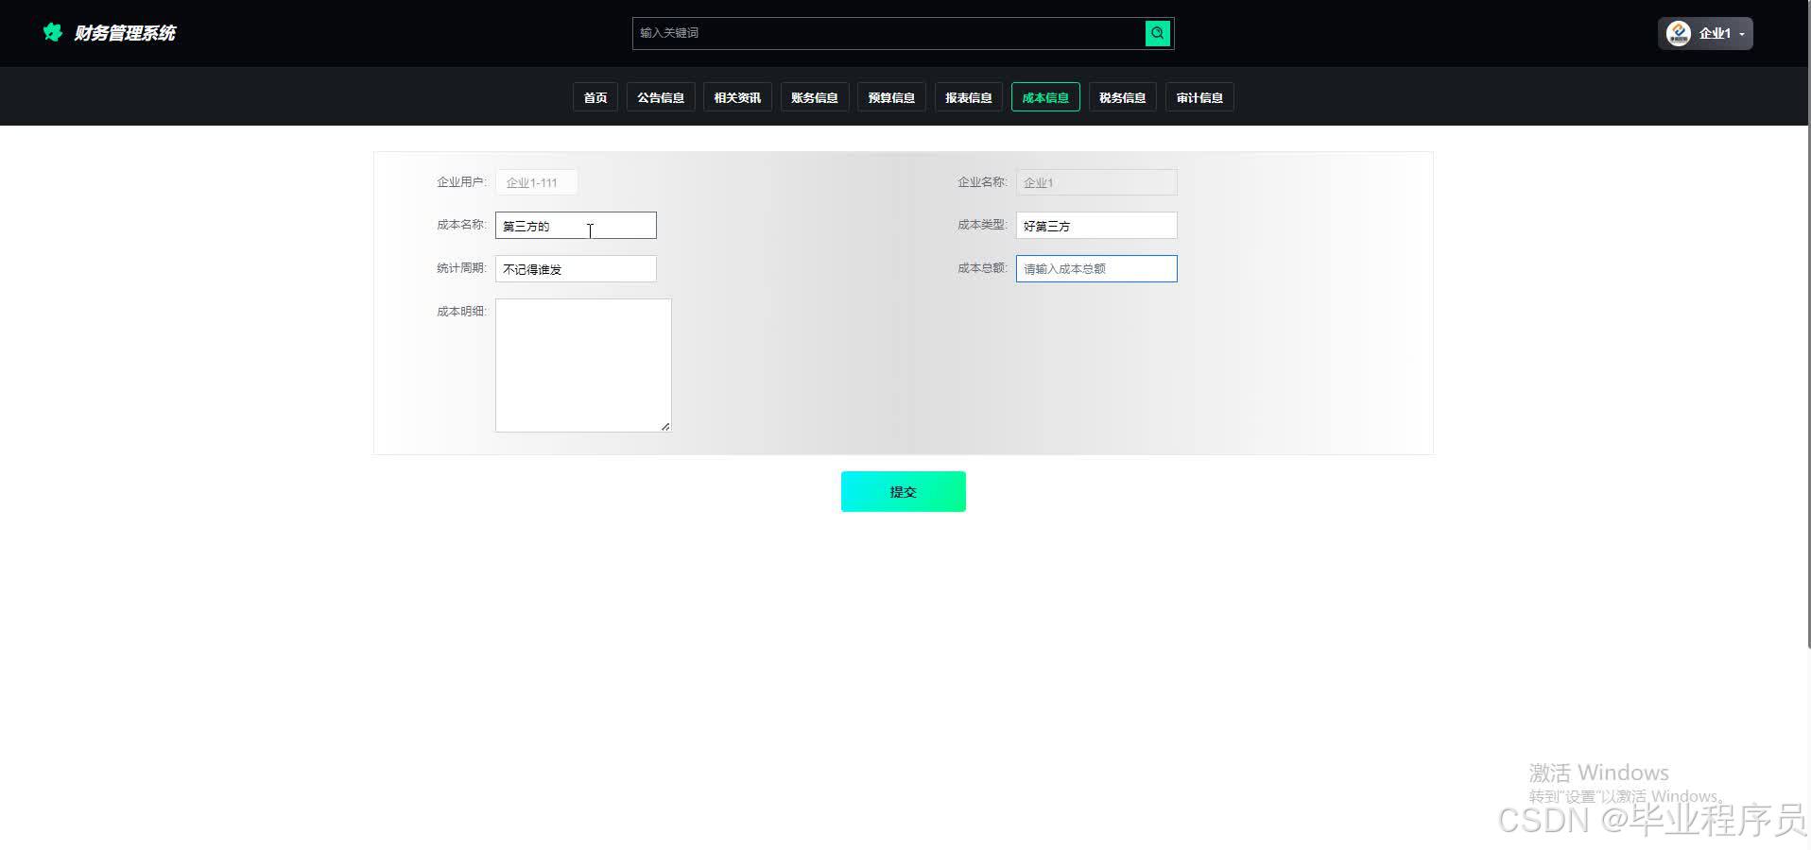The width and height of the screenshot is (1811, 850).
Task: Open the 账务信息 menu item
Action: [815, 97]
